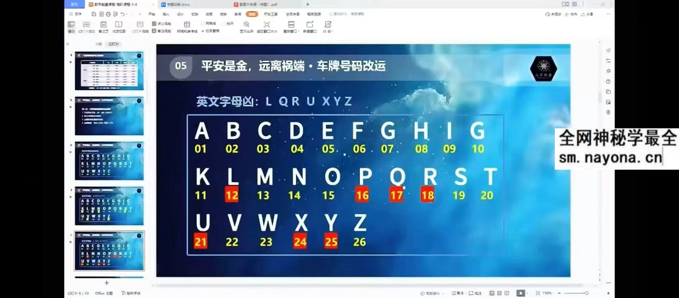This screenshot has width=679, height=298.
Task: Start slideshow with the play button
Action: coord(521,293)
